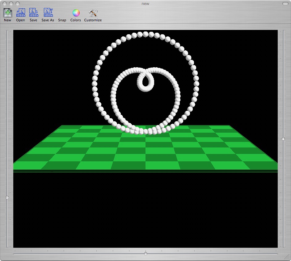291x261 pixels.
Task: Click the right vertical slider thumb
Action: (283, 139)
